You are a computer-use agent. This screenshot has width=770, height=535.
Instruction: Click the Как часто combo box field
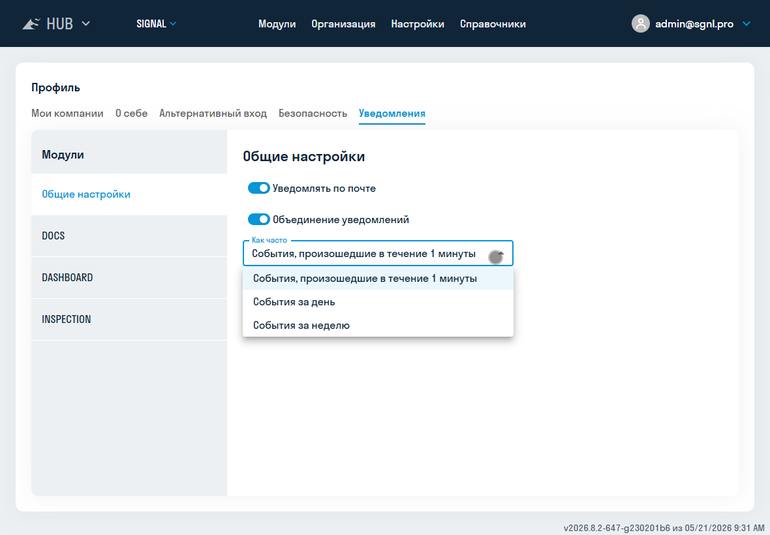[x=378, y=253]
